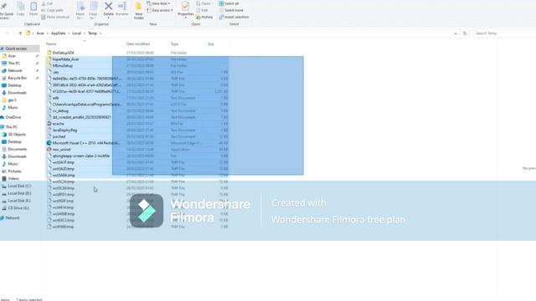Sort by Name column header
Screen dimensions: 536x301
[x=51, y=44]
